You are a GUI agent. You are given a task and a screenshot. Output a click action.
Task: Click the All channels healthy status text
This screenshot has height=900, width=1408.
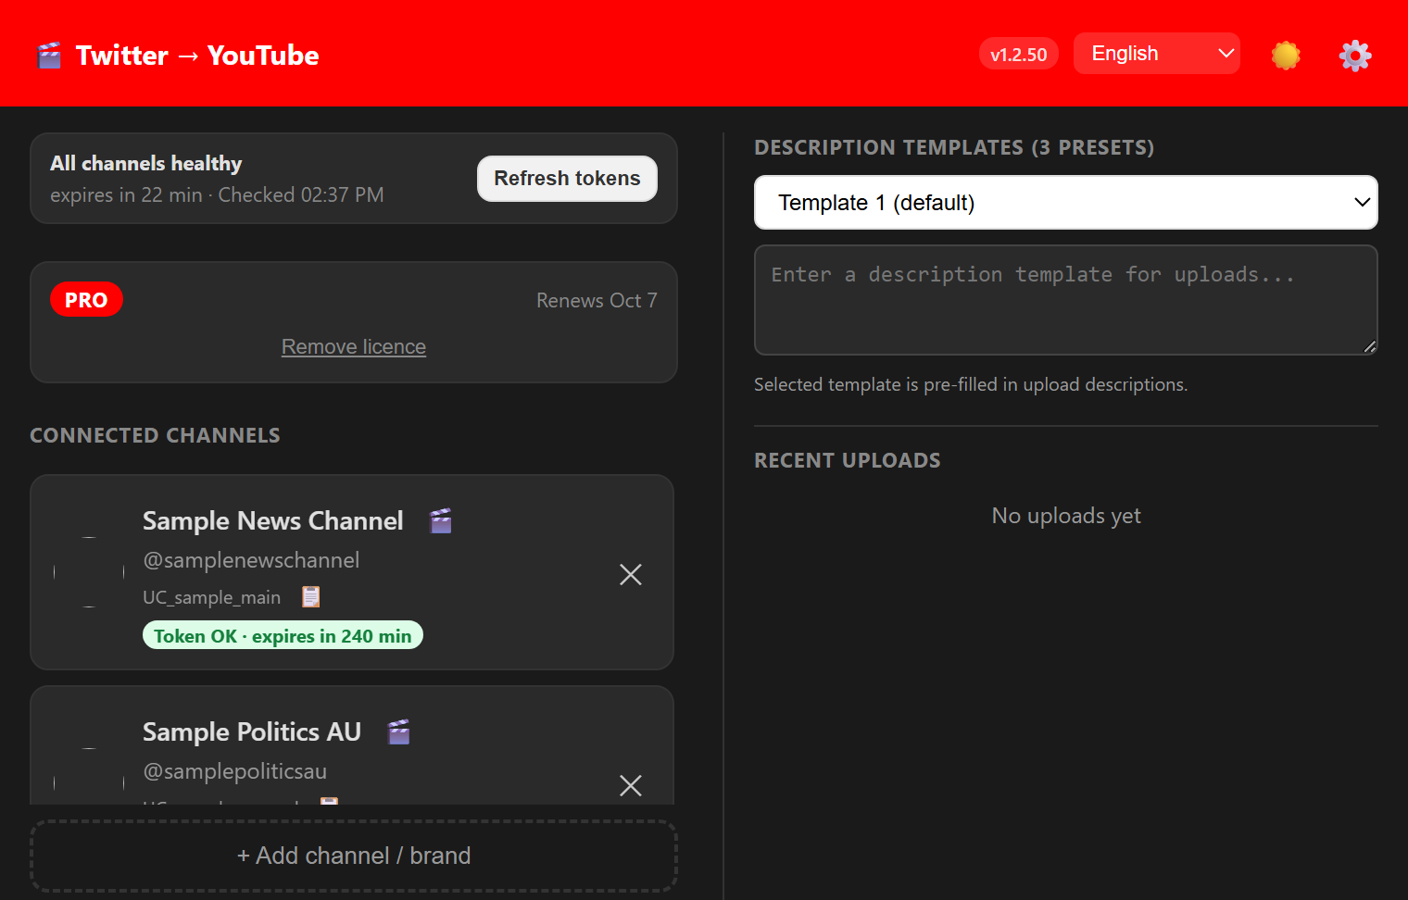pyautogui.click(x=146, y=164)
